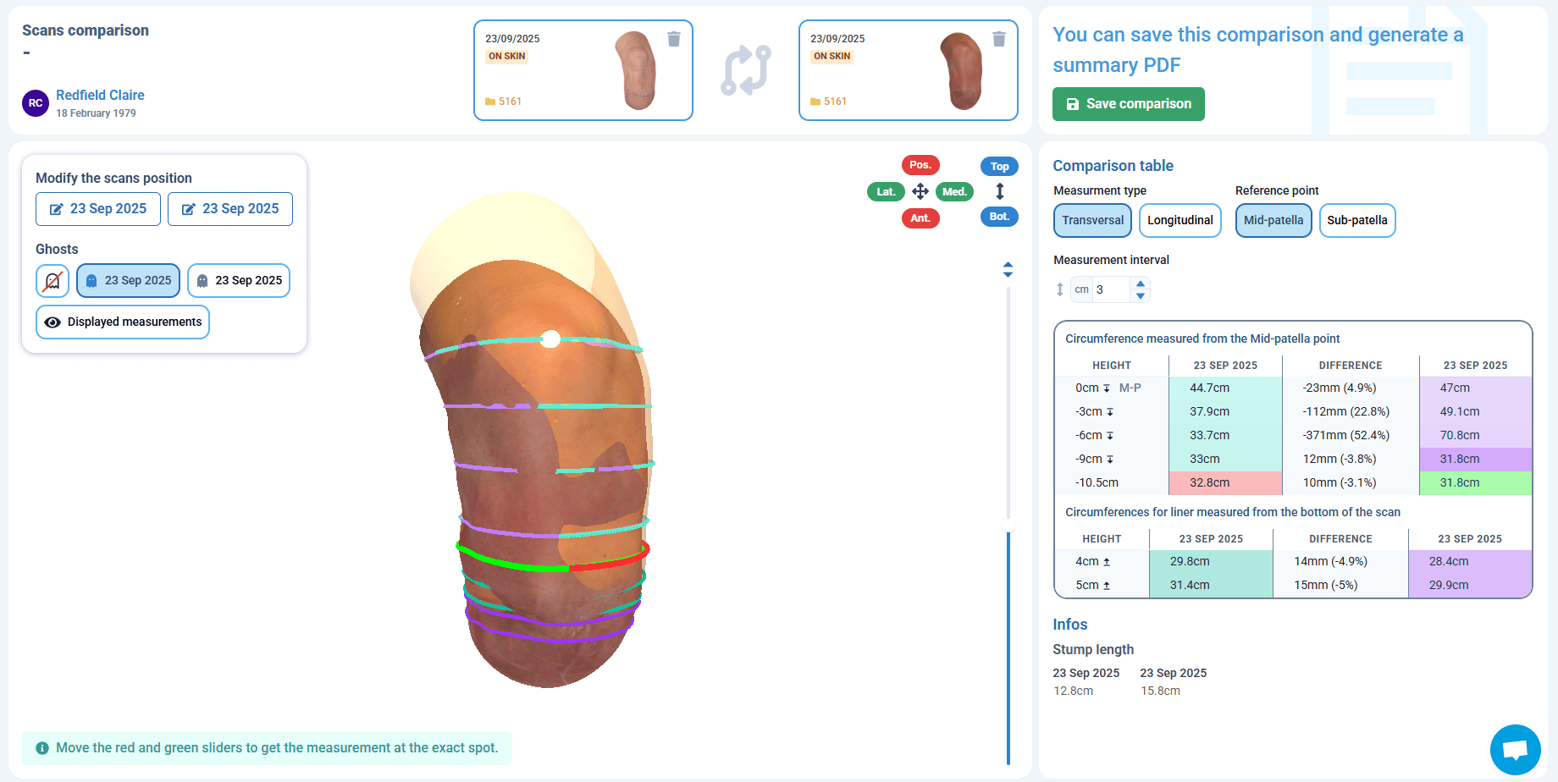Viewport: 1558px width, 782px height.
Task: Switch to Longitudinal measurement type
Action: click(x=1180, y=221)
